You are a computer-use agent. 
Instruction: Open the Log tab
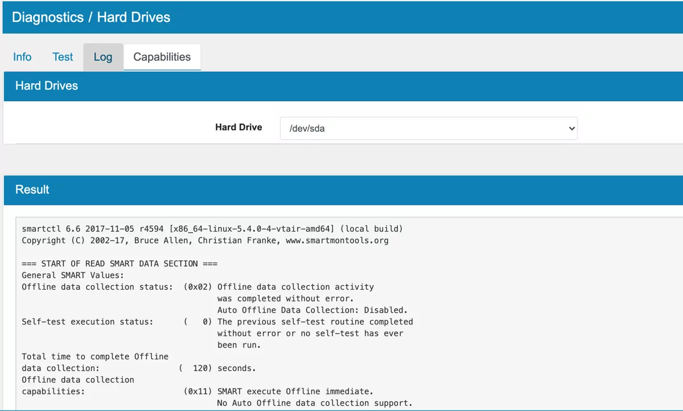pyautogui.click(x=102, y=57)
